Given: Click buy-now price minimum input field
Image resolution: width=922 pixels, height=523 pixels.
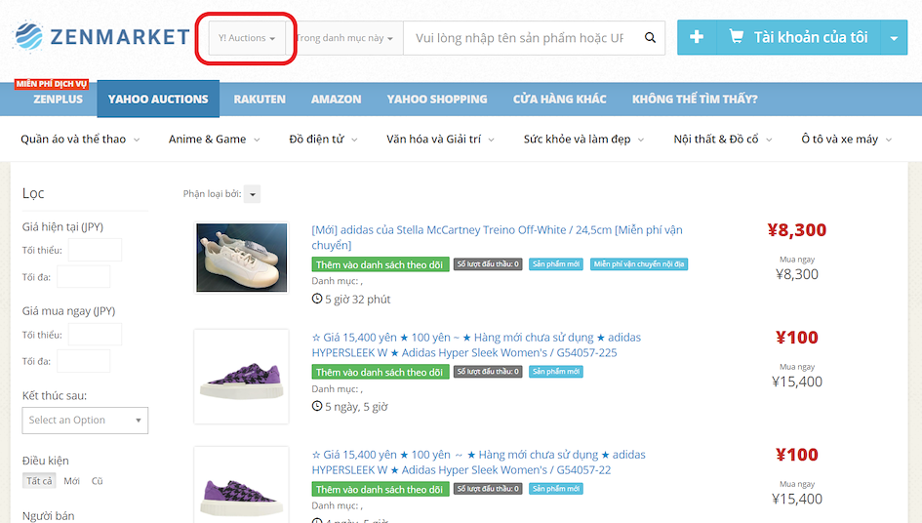Looking at the screenshot, I should point(95,334).
